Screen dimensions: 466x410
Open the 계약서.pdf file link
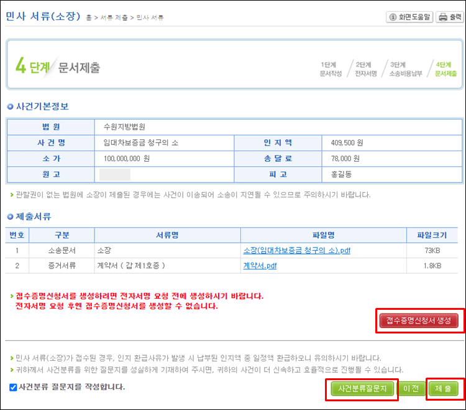(x=260, y=266)
